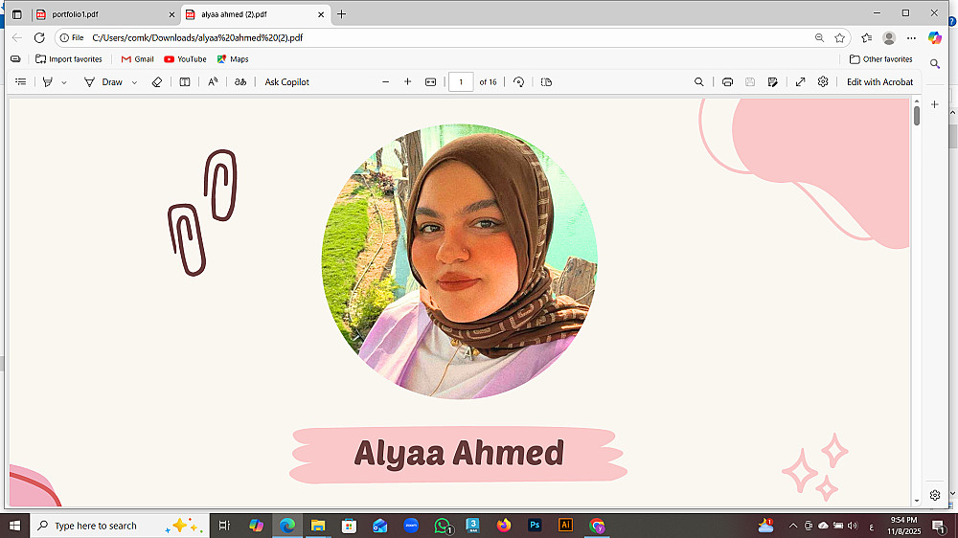Open a new browser tab

(342, 14)
